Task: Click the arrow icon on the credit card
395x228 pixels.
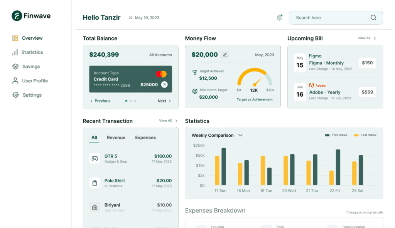Action: 164,84
